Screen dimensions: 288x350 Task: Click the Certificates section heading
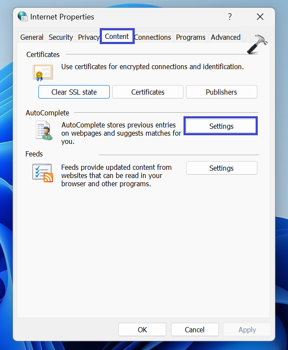pyautogui.click(x=43, y=54)
